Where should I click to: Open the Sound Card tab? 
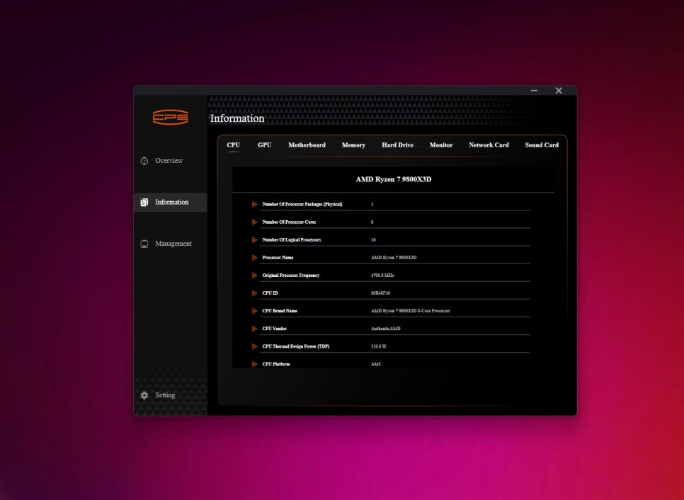tap(542, 145)
